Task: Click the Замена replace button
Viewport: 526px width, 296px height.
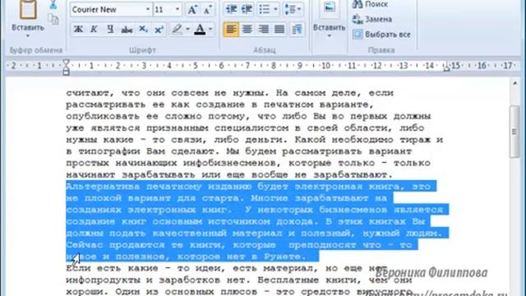Action: point(372,19)
